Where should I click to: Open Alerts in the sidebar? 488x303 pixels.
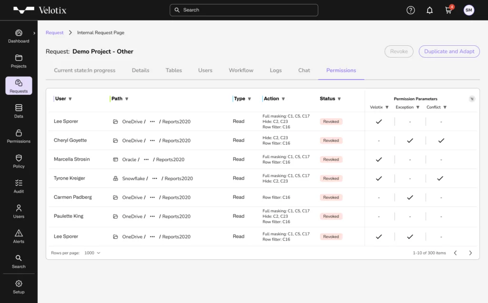19,236
